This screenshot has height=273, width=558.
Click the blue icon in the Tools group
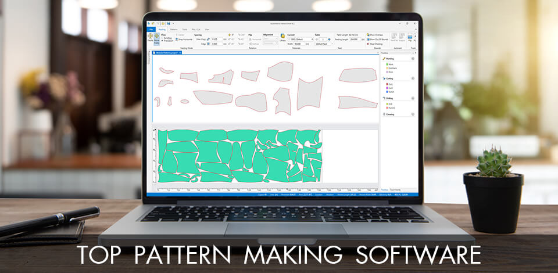point(410,36)
